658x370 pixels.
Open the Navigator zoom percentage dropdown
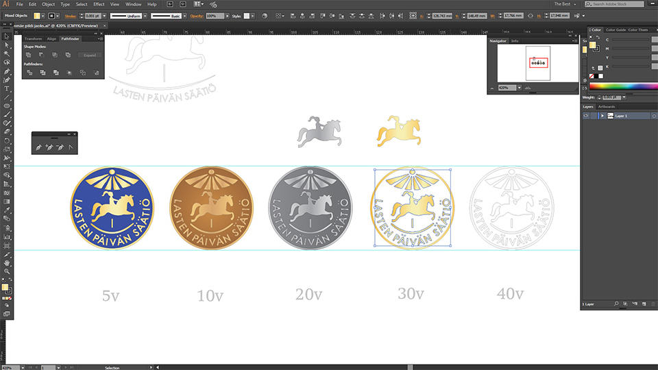tap(519, 88)
